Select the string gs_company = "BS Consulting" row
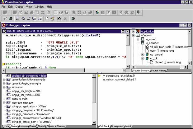The image size is (193, 129). [x=33, y=110]
